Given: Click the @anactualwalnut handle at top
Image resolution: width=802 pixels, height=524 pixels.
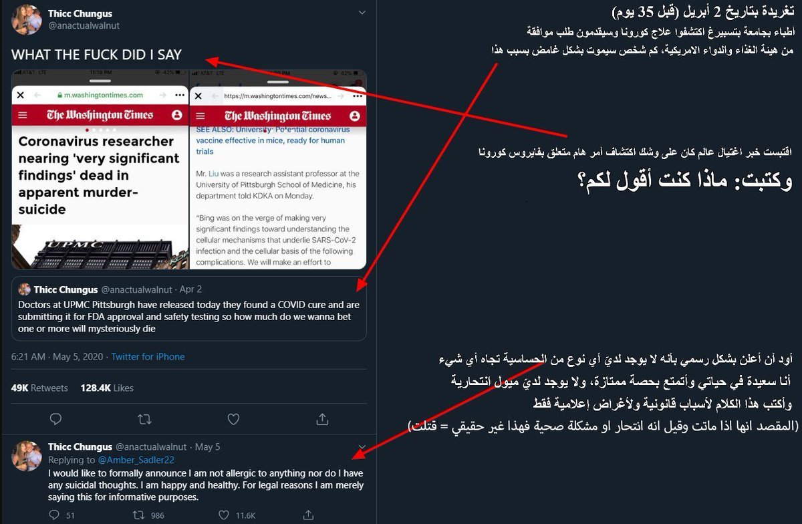Looking at the screenshot, I should pos(84,25).
